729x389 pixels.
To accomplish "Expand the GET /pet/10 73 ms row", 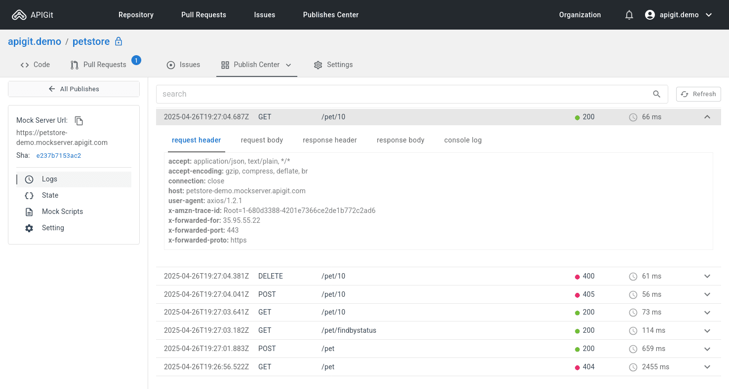I will point(707,312).
